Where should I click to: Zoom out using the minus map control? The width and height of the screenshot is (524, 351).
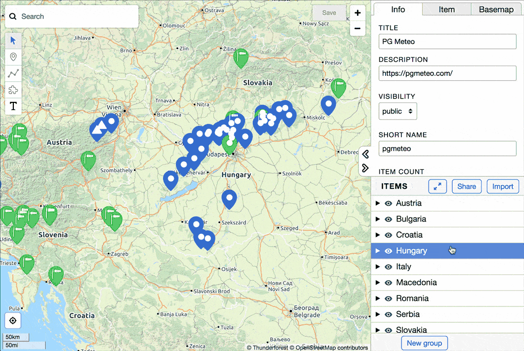357,29
